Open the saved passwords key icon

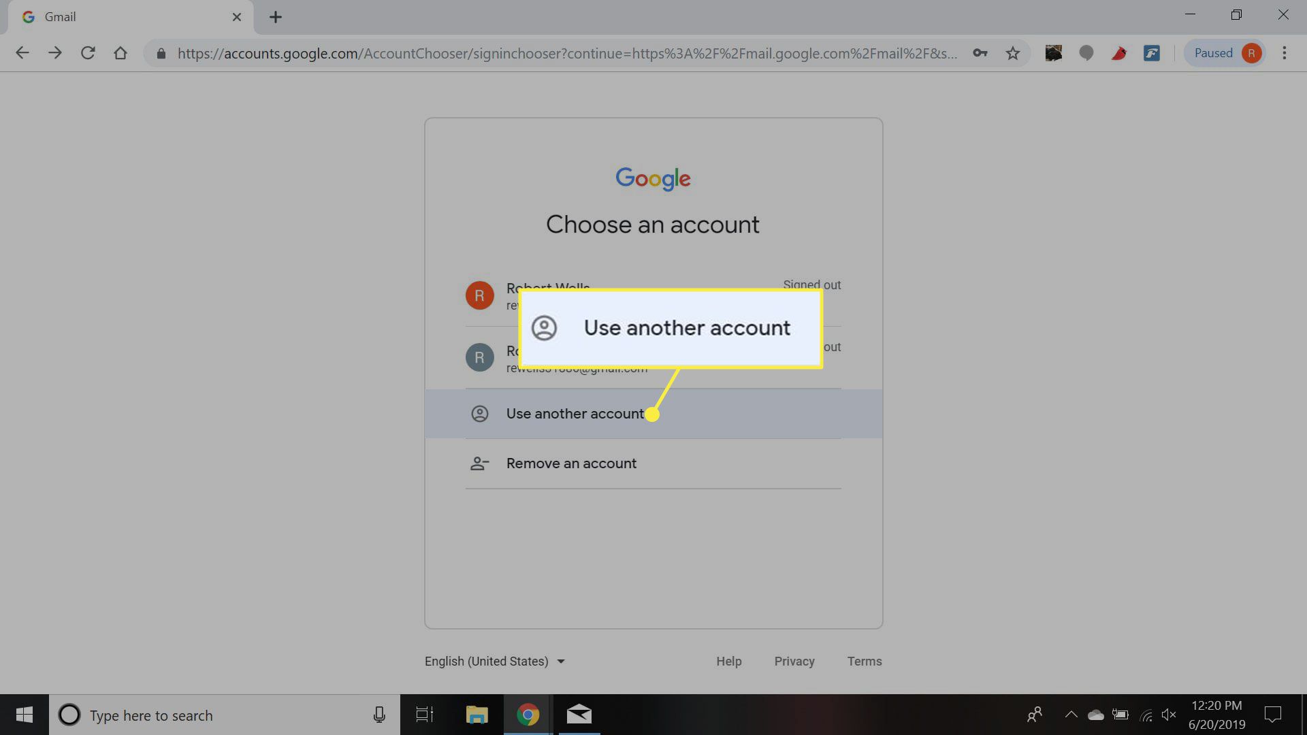click(x=980, y=53)
